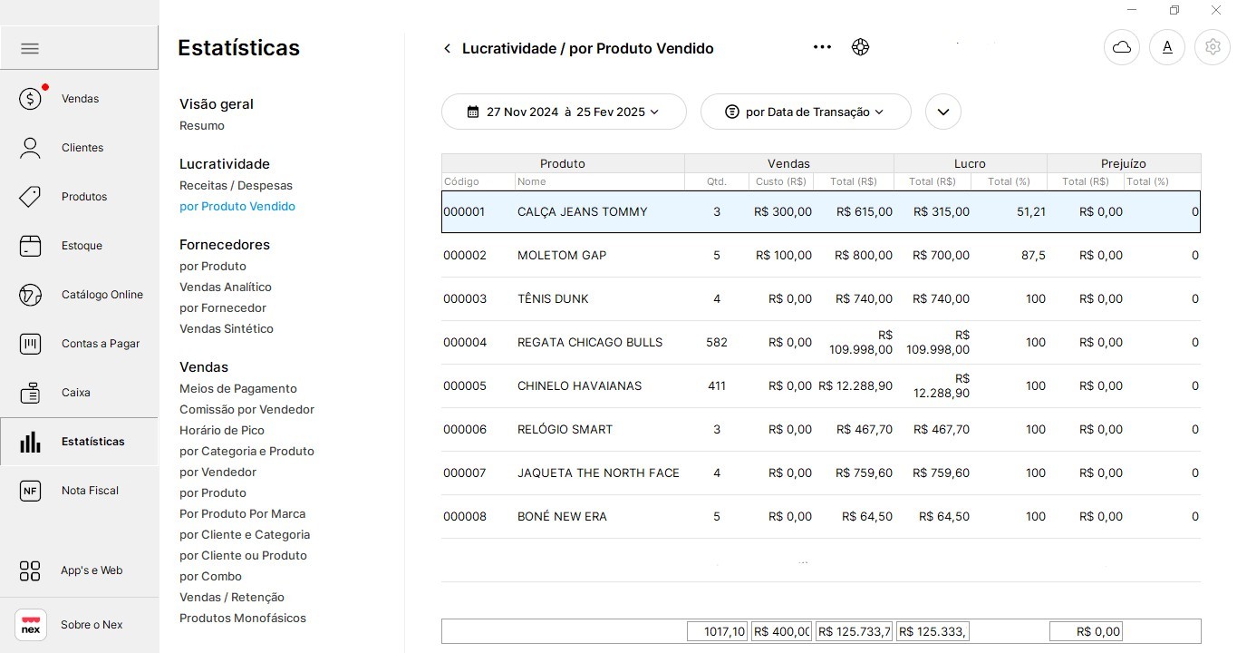Open Resumo under Visão geral
The width and height of the screenshot is (1237, 653).
202,126
